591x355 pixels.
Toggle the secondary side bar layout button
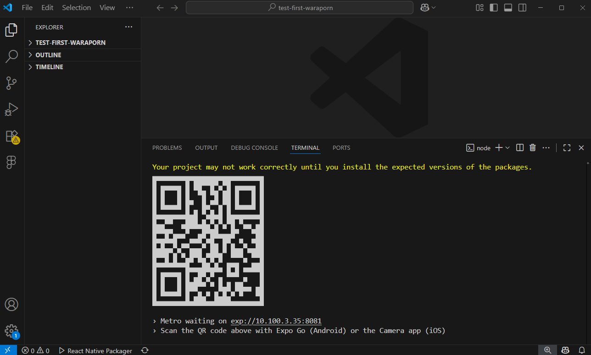tap(522, 8)
